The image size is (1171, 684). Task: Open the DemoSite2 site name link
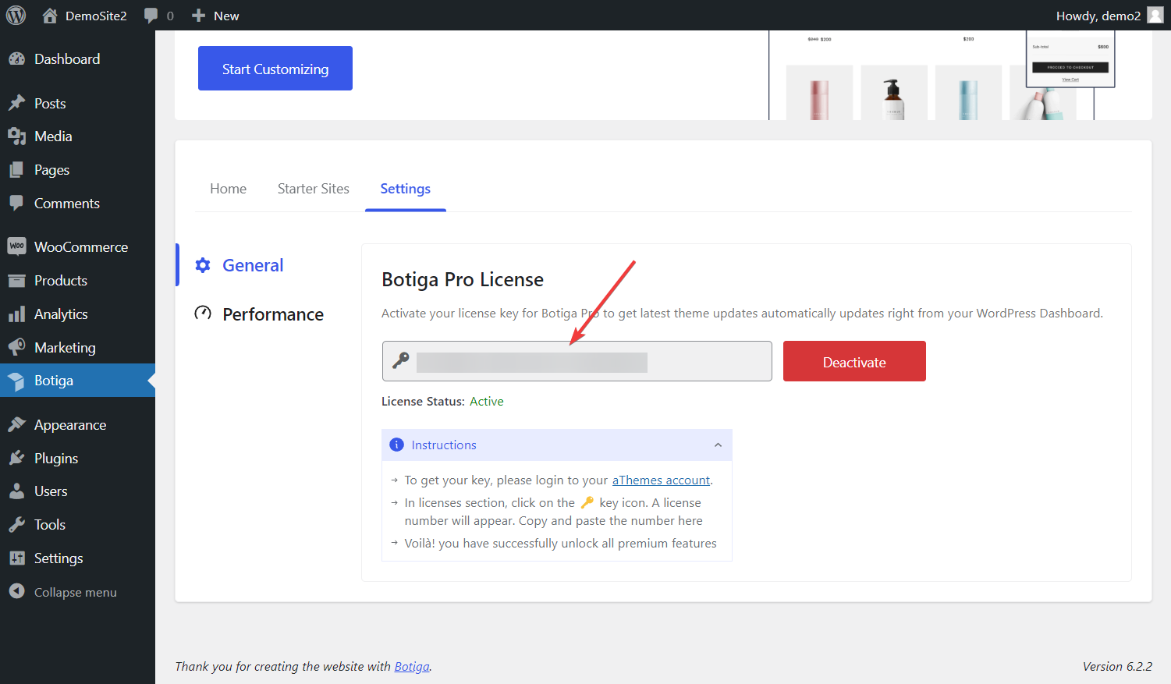tap(96, 16)
